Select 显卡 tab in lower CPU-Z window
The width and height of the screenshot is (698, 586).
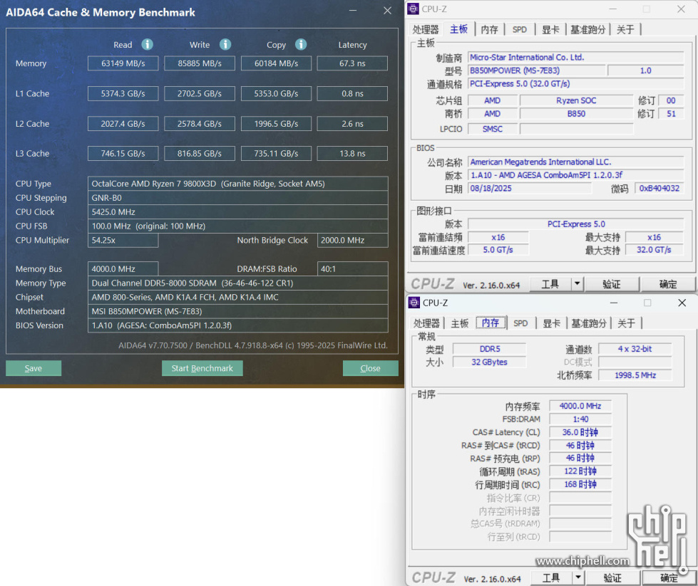pyautogui.click(x=551, y=323)
